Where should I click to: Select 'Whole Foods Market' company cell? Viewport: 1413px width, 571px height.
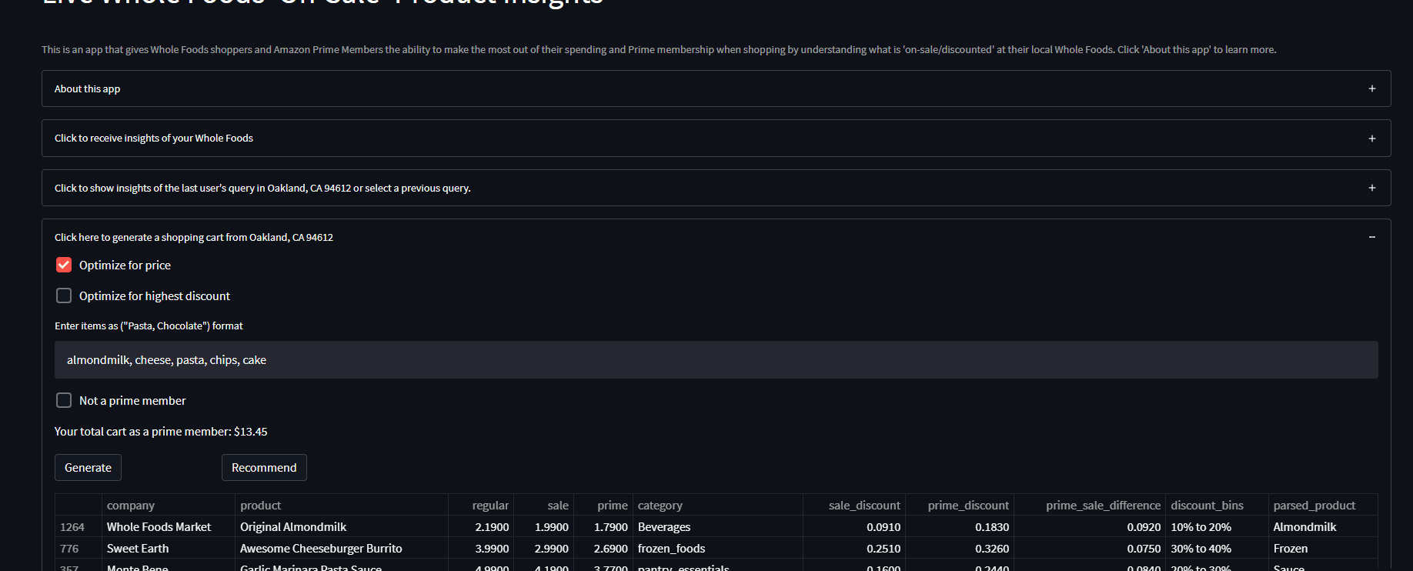[168, 527]
